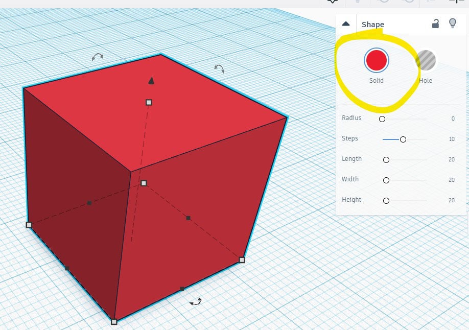Click rotation arrow above cube's top-left edge
This screenshot has height=330, width=469.
point(97,57)
